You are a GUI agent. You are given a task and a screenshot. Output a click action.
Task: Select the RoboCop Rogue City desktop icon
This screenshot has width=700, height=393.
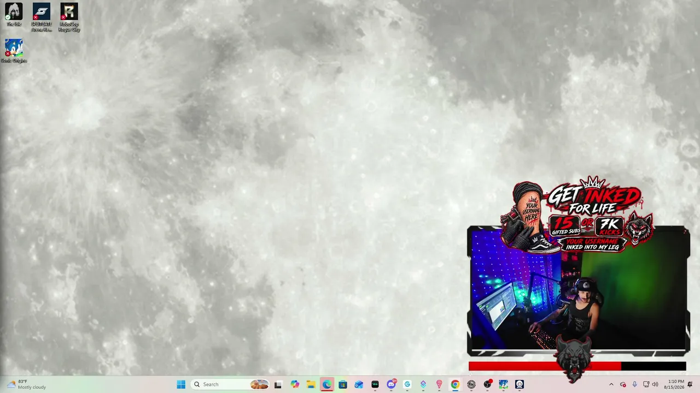[69, 17]
